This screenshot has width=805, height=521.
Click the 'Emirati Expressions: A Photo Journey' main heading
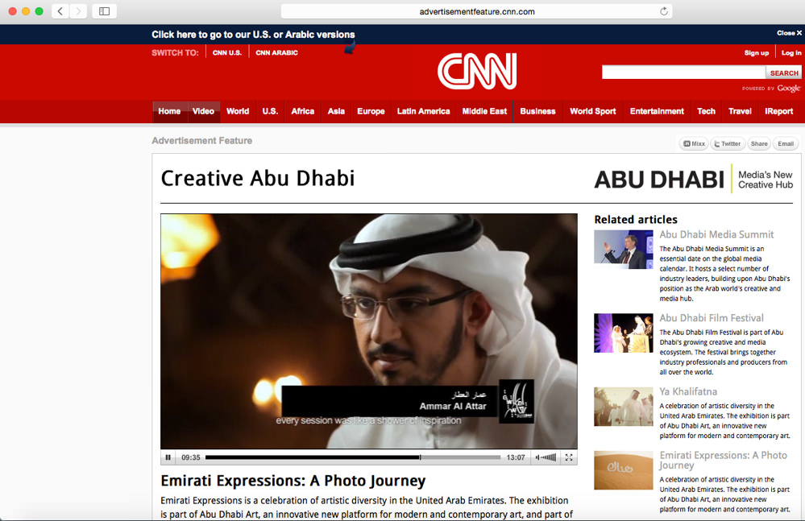293,481
